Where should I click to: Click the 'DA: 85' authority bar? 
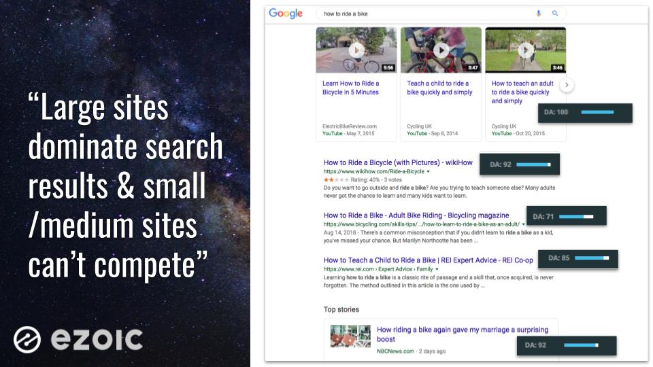point(578,259)
